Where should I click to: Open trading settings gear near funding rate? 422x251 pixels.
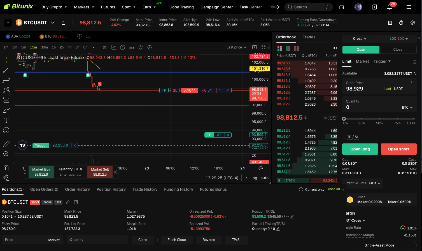click(413, 23)
